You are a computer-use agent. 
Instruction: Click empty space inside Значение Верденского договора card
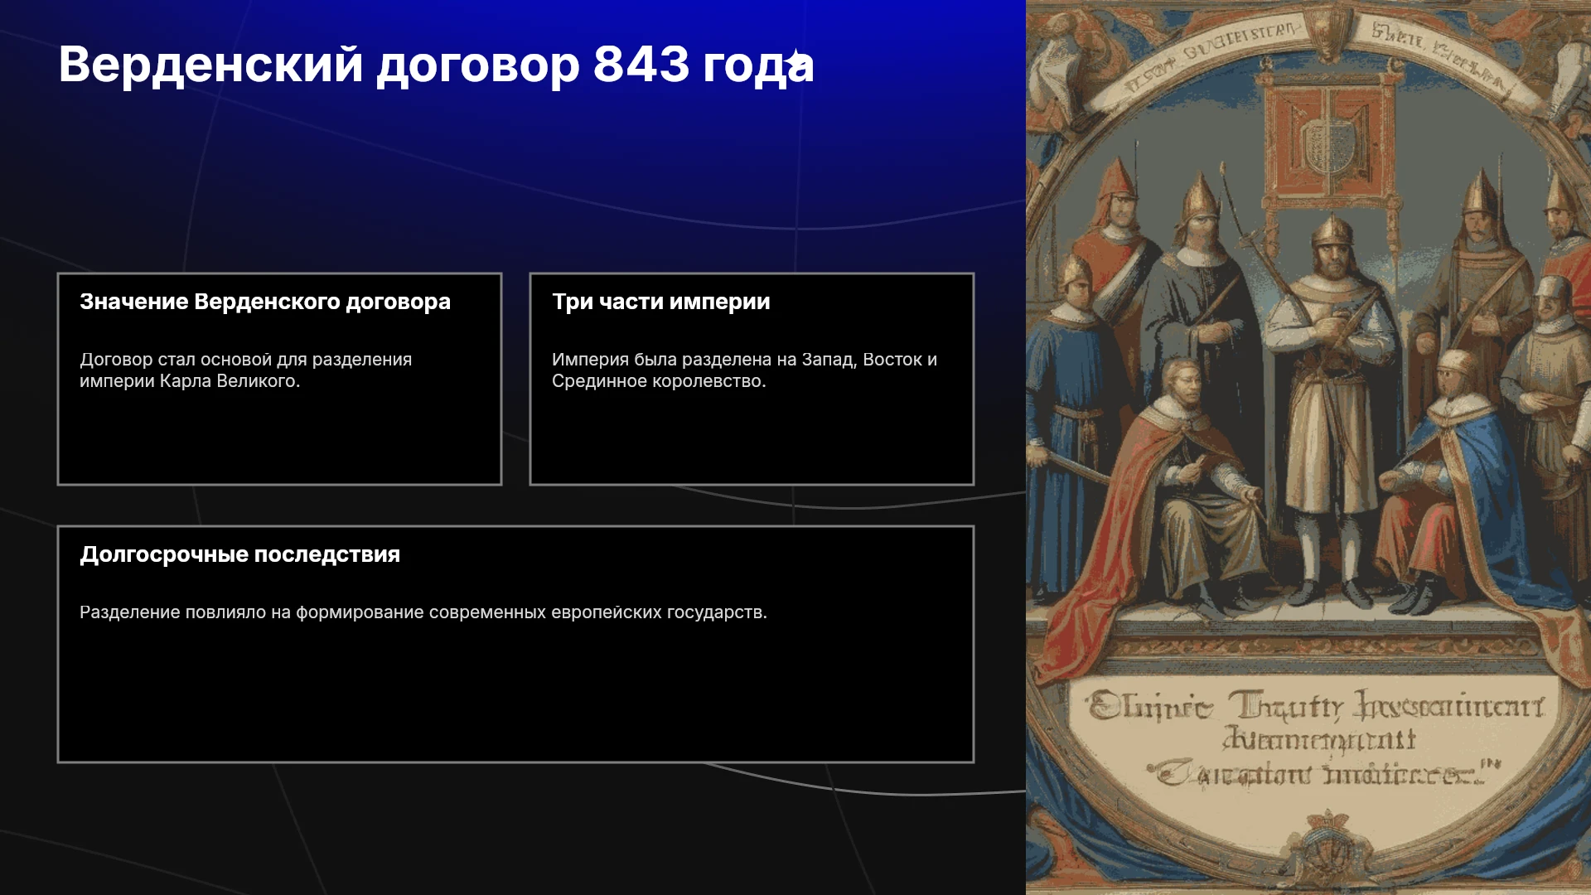click(x=279, y=439)
